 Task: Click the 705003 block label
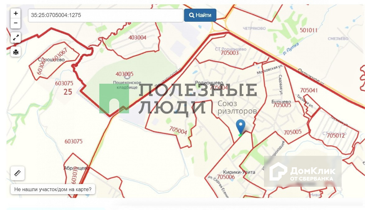click(x=229, y=53)
